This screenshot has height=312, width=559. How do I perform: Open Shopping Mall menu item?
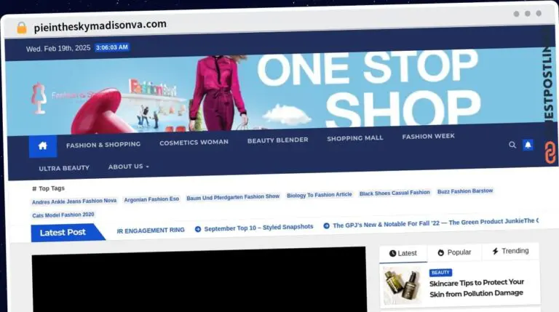click(355, 138)
